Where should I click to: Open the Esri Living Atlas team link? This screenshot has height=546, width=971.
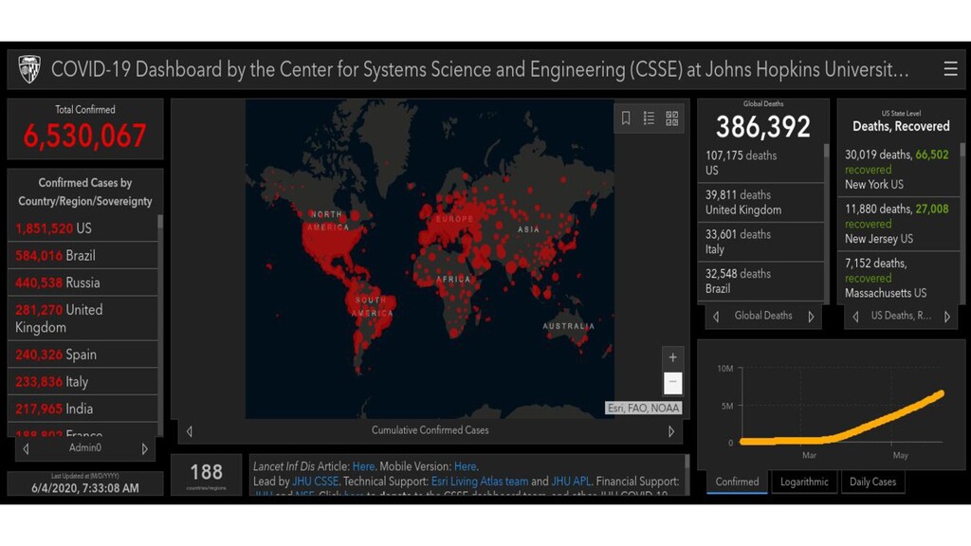pyautogui.click(x=480, y=481)
